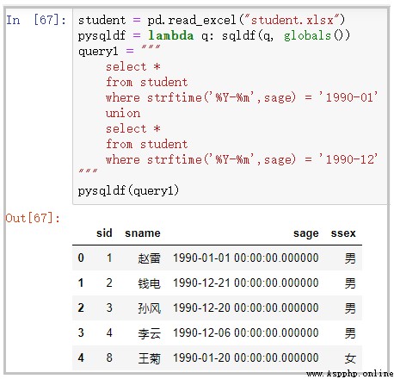The image size is (394, 379).
Task: Click the sid value 8
Action: pos(109,357)
